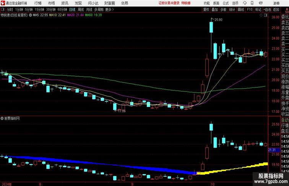Open the 版面 menu

coord(216,3)
